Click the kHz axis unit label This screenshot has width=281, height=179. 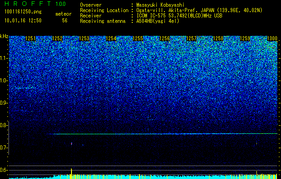[x=4, y=36]
